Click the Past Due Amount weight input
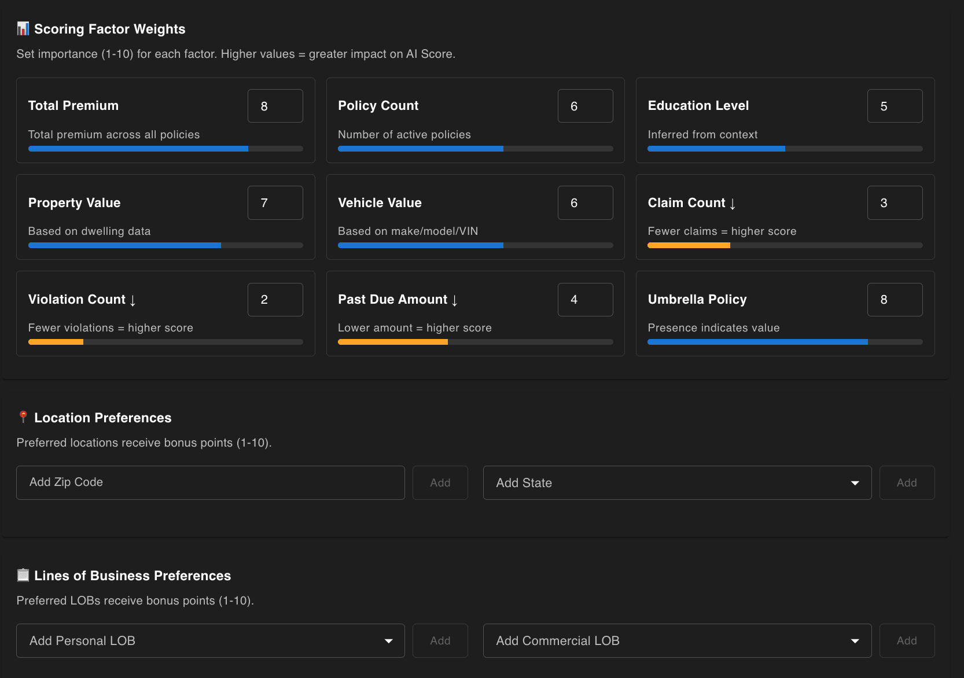Viewport: 964px width, 678px height. (x=585, y=300)
